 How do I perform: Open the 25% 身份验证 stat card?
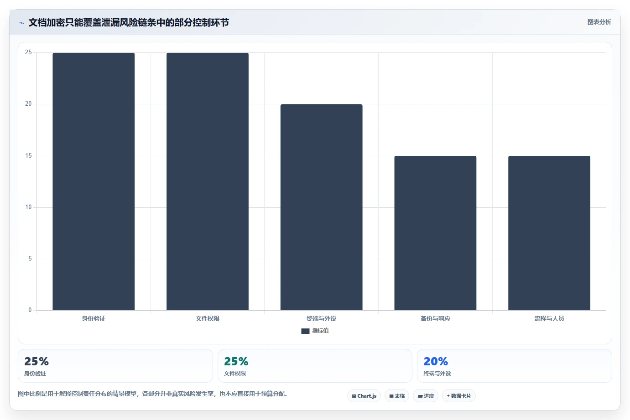point(115,366)
